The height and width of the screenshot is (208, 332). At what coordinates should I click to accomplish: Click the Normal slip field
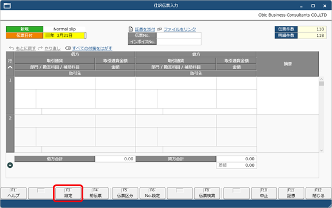point(64,29)
